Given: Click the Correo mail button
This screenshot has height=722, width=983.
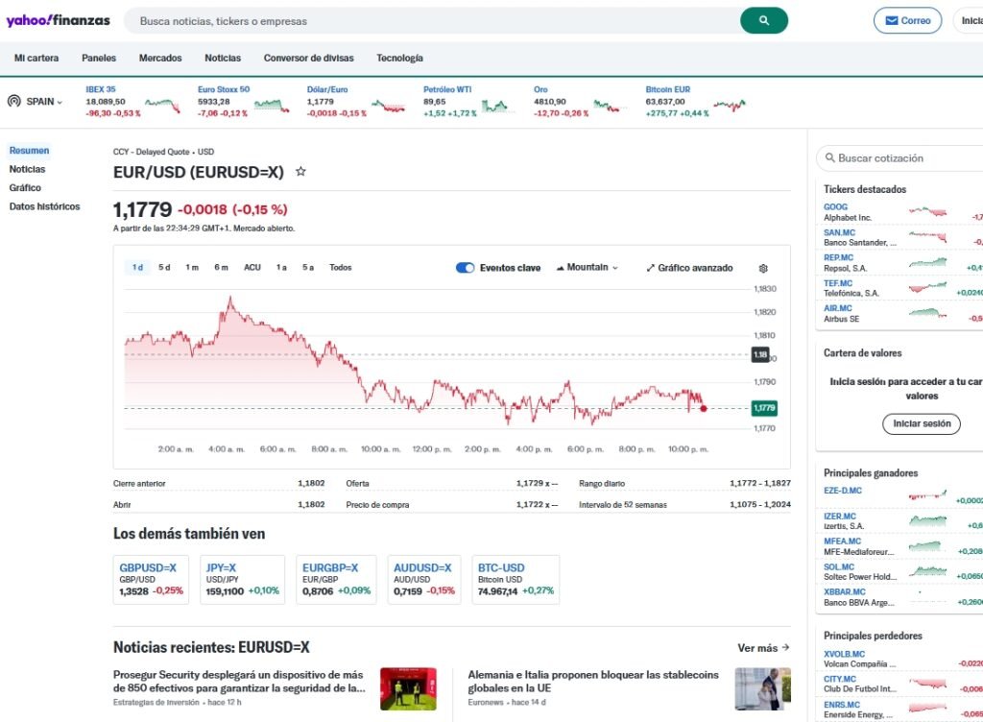Looking at the screenshot, I should (x=907, y=21).
